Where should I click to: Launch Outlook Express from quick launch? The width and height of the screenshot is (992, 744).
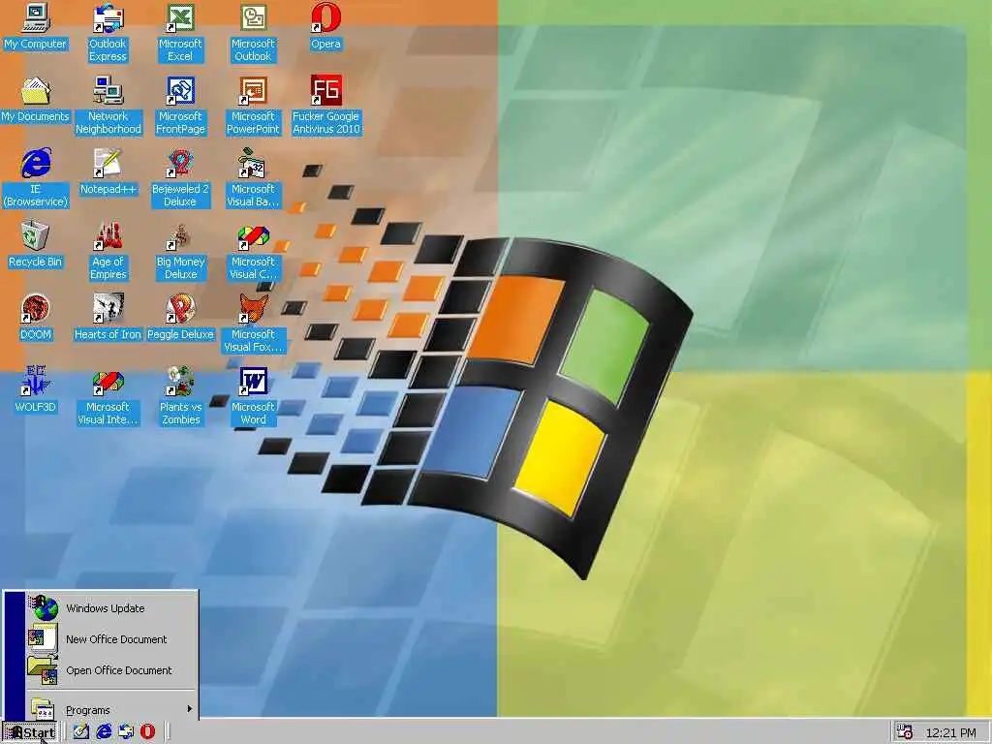click(126, 732)
